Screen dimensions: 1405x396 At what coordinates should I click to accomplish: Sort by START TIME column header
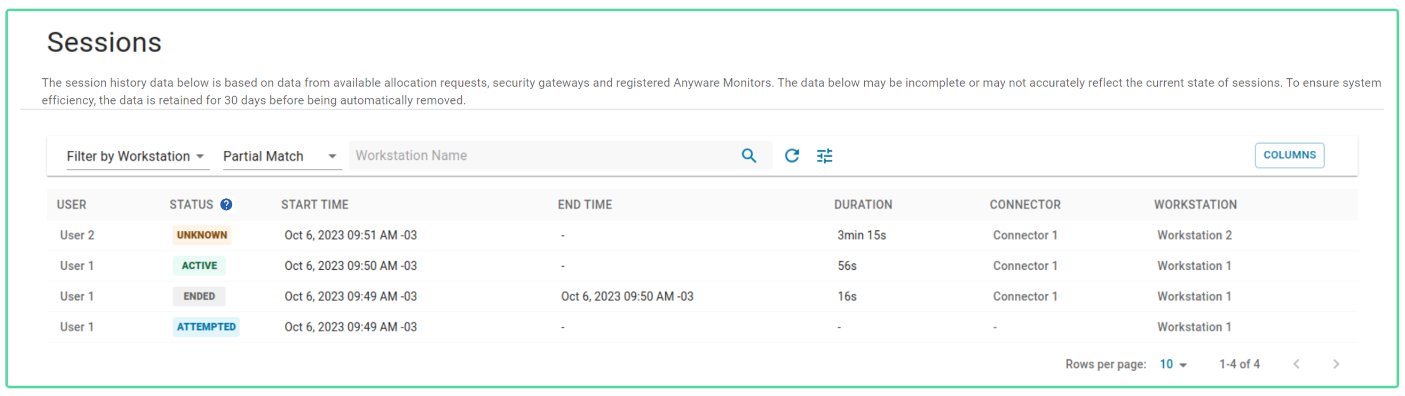tap(315, 205)
